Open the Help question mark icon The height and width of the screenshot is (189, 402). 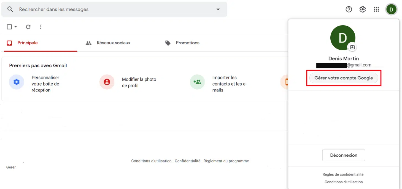(x=349, y=9)
